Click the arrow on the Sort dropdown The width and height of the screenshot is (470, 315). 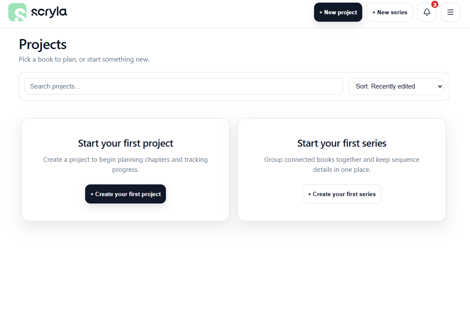[x=440, y=86]
